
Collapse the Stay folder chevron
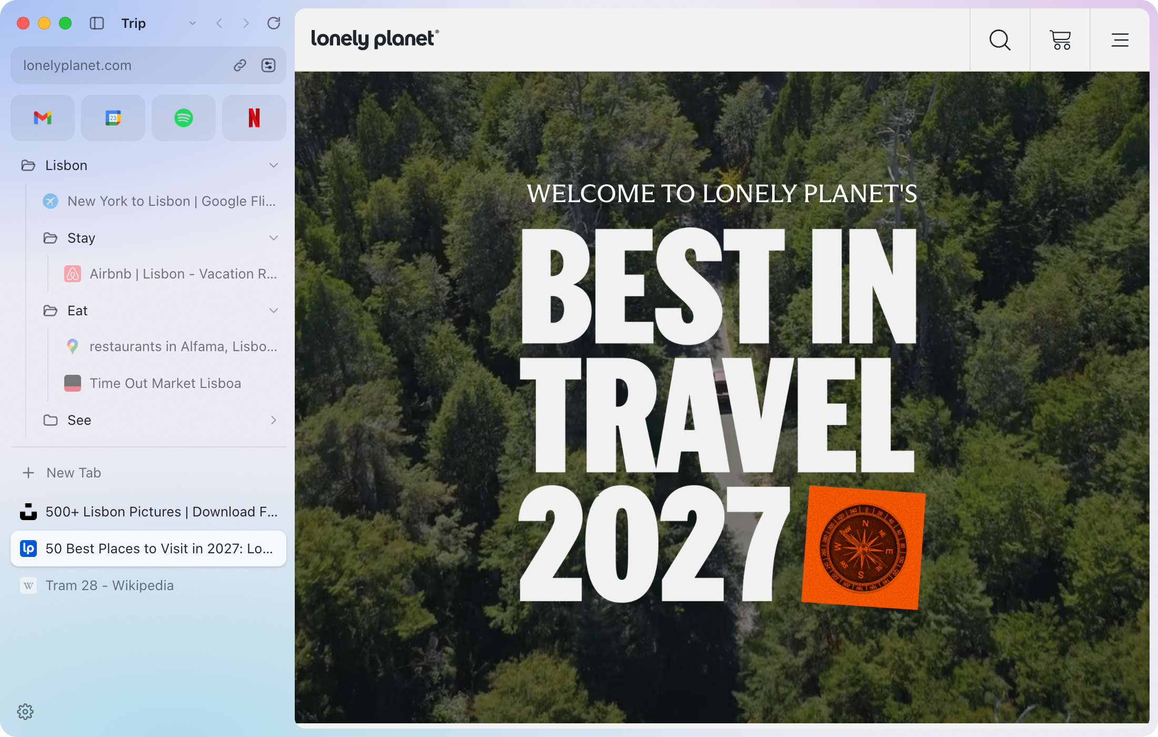tap(274, 238)
